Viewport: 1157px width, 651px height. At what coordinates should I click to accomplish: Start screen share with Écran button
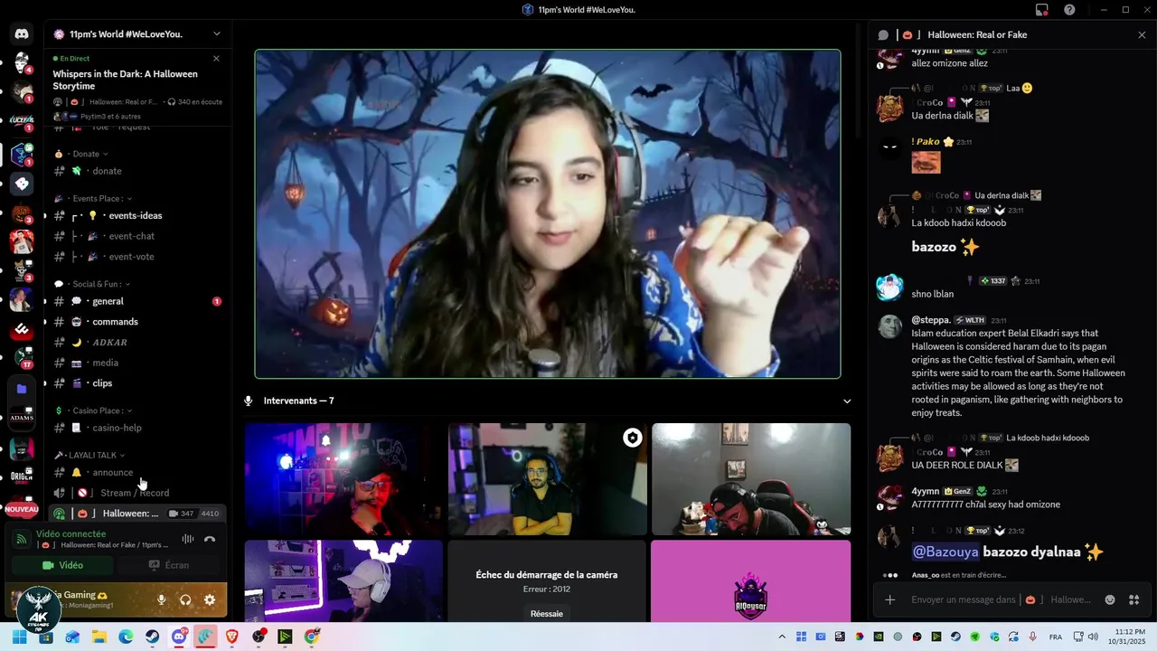(167, 565)
